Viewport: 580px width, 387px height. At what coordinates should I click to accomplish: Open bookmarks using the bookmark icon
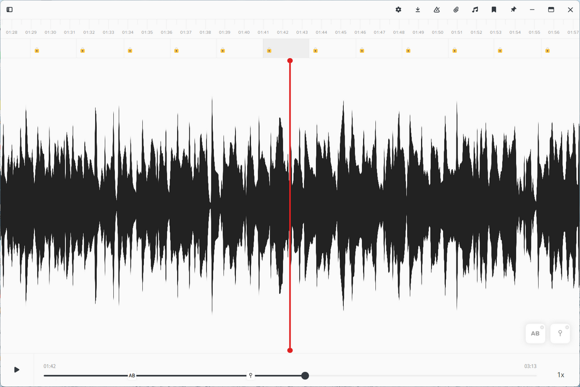494,10
